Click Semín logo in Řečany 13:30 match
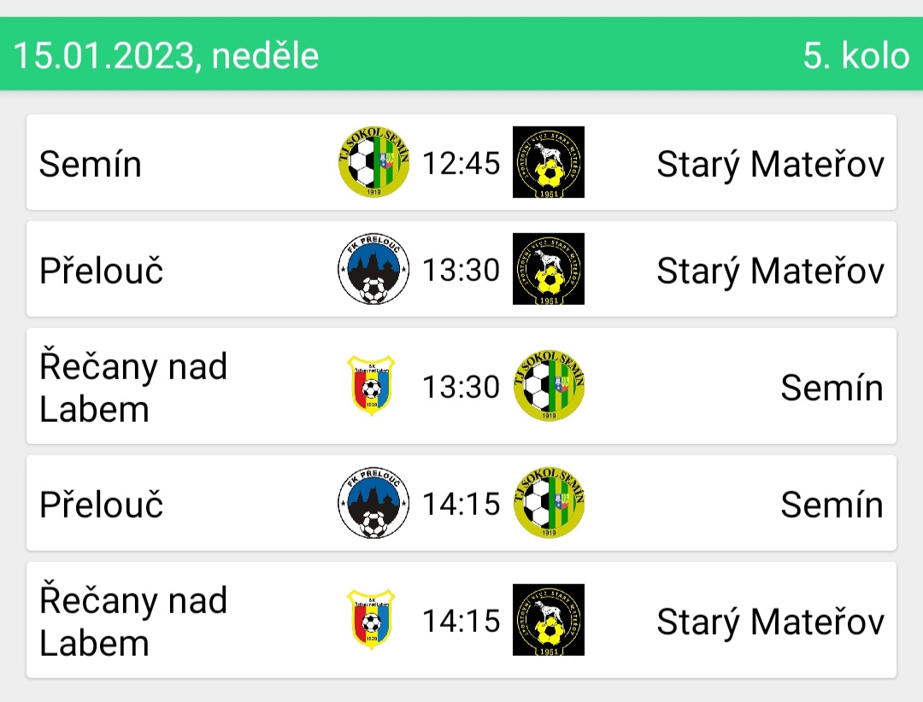 tap(549, 385)
